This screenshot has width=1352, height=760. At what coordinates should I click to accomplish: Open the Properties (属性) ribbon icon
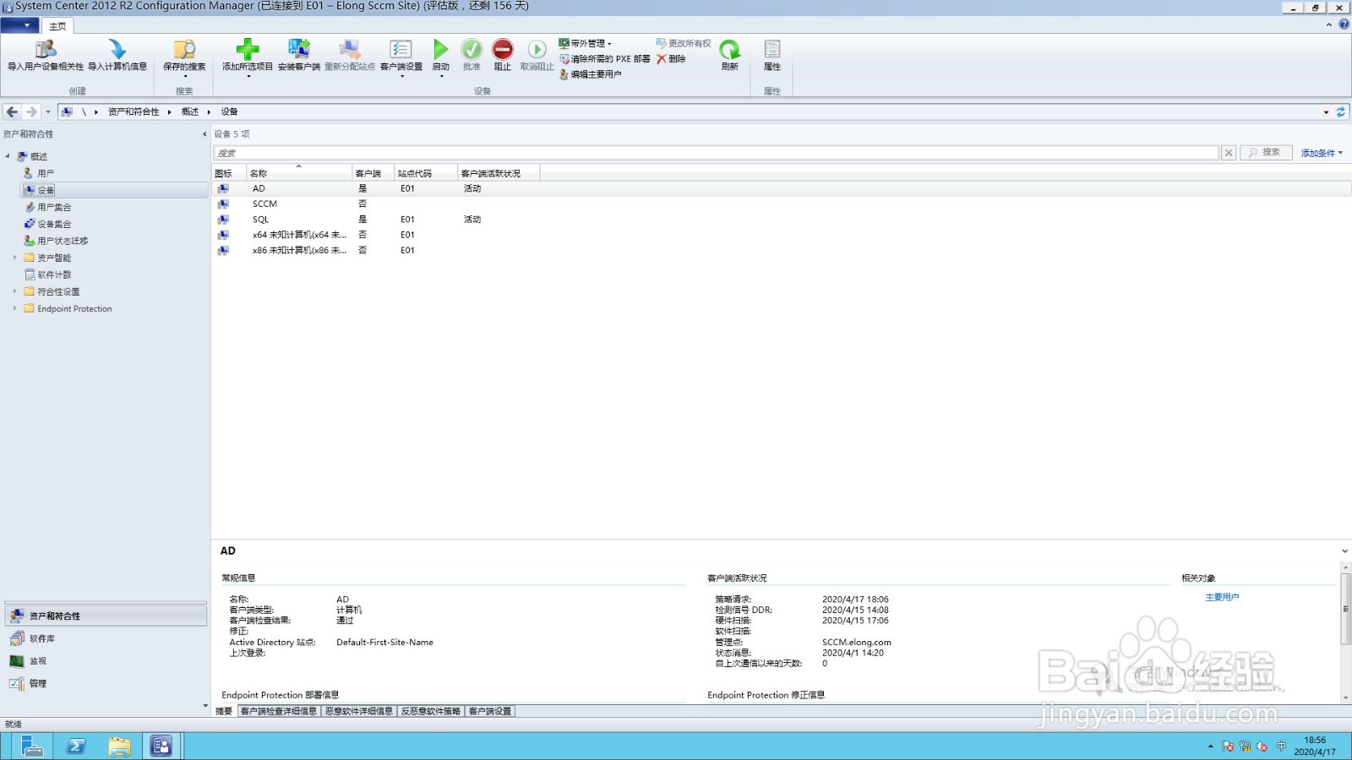[x=772, y=49]
